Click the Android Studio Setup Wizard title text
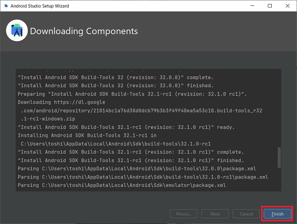This screenshot has height=224, width=297. click(x=40, y=6)
